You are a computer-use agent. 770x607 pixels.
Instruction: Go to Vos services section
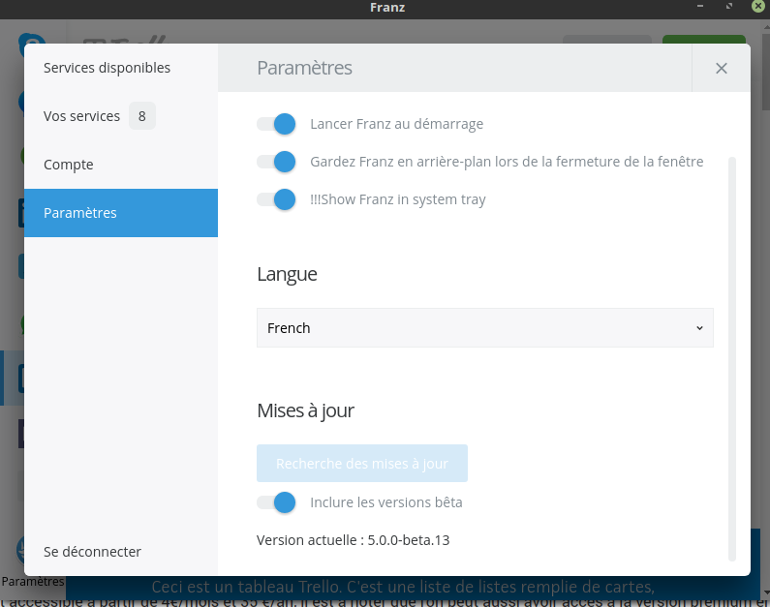82,116
